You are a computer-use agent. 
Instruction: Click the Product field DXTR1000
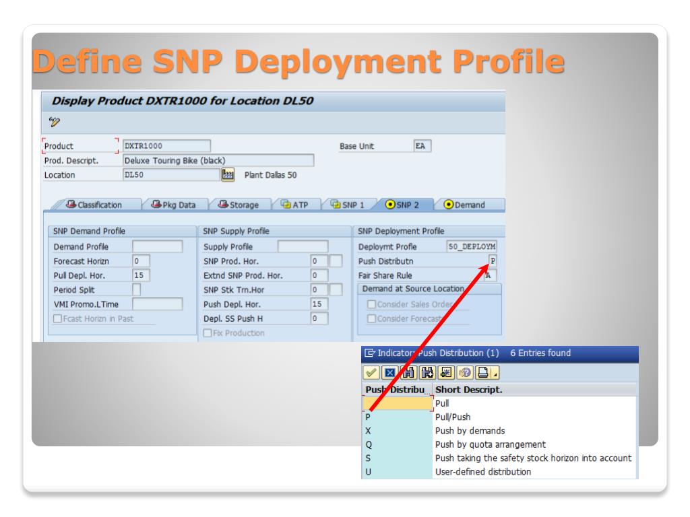pyautogui.click(x=166, y=146)
